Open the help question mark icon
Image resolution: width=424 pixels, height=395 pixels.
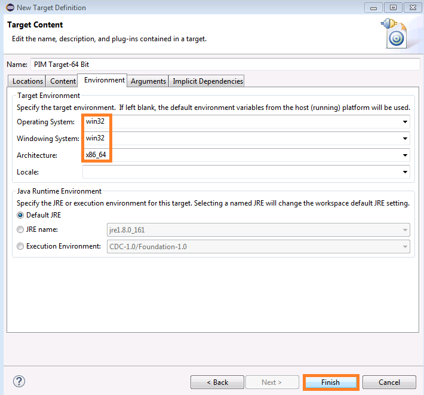coord(19,381)
